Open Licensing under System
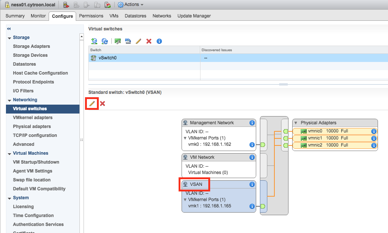The height and width of the screenshot is (233, 388). tap(23, 207)
